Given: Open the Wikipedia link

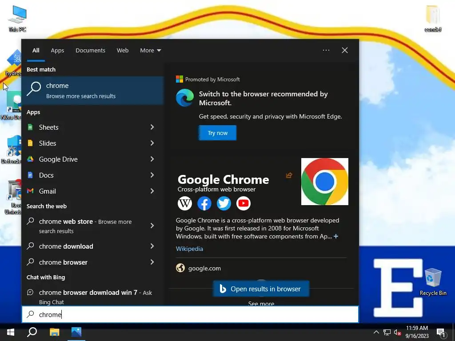Looking at the screenshot, I should 189,249.
